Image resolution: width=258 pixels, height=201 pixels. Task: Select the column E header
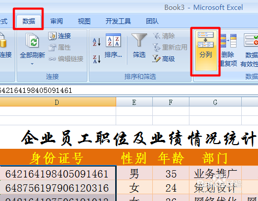click(134, 102)
